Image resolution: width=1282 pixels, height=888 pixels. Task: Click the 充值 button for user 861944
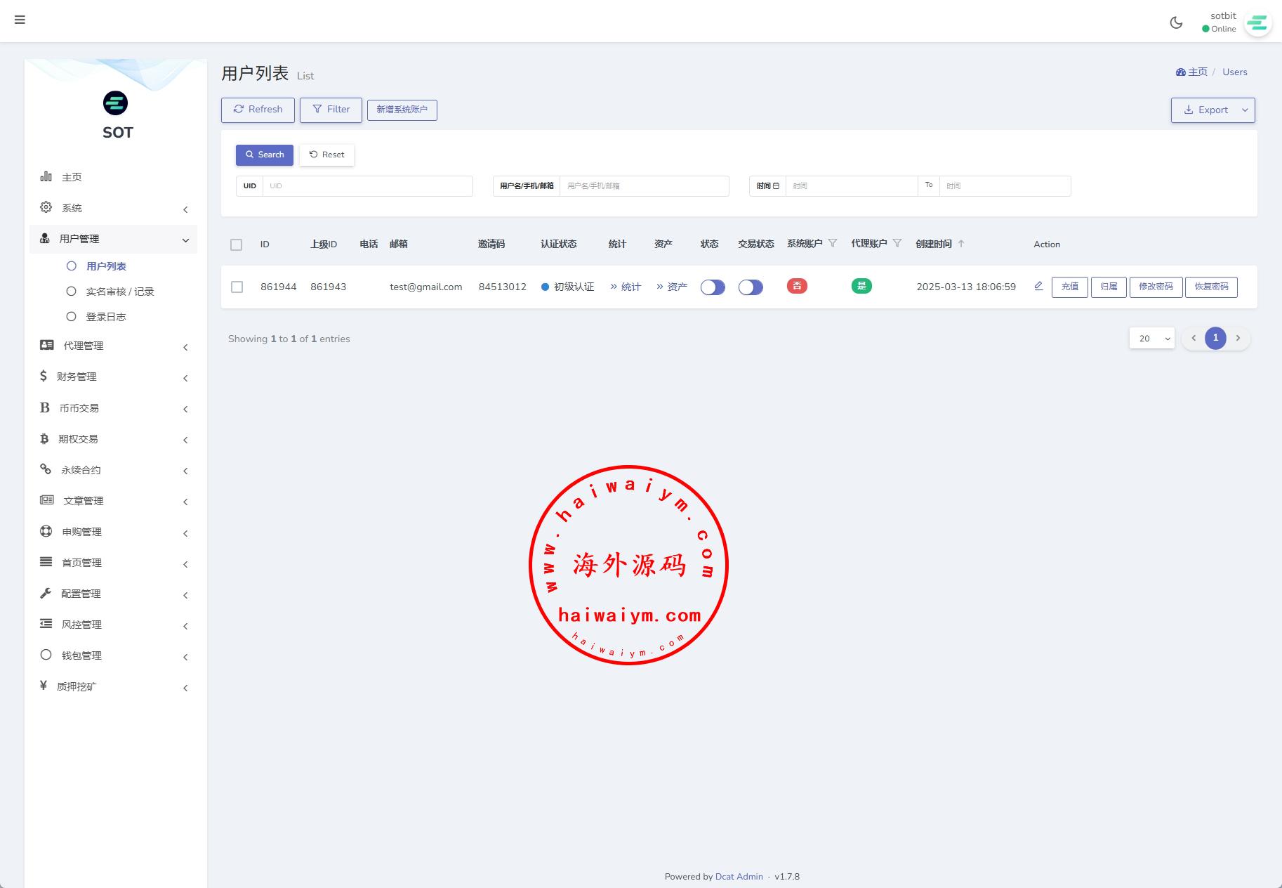point(1069,287)
